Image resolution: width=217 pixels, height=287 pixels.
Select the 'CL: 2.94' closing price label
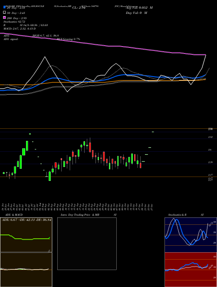(79, 8)
